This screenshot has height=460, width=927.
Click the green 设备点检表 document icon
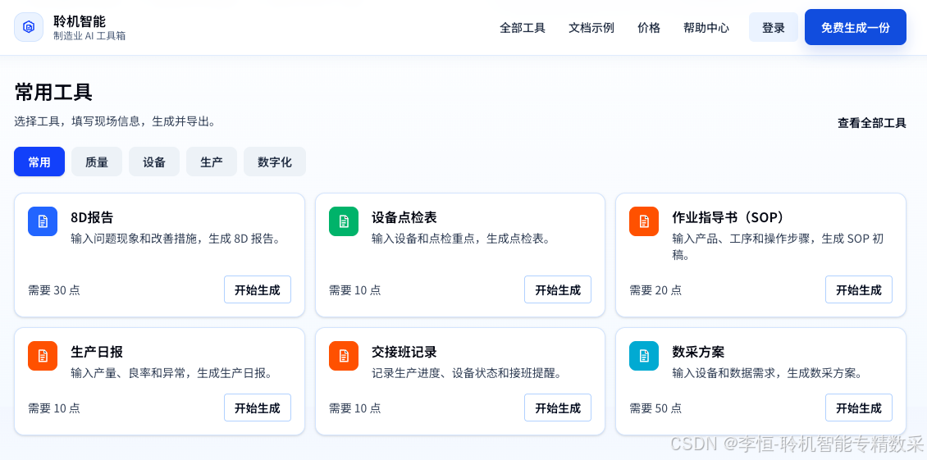(x=344, y=221)
